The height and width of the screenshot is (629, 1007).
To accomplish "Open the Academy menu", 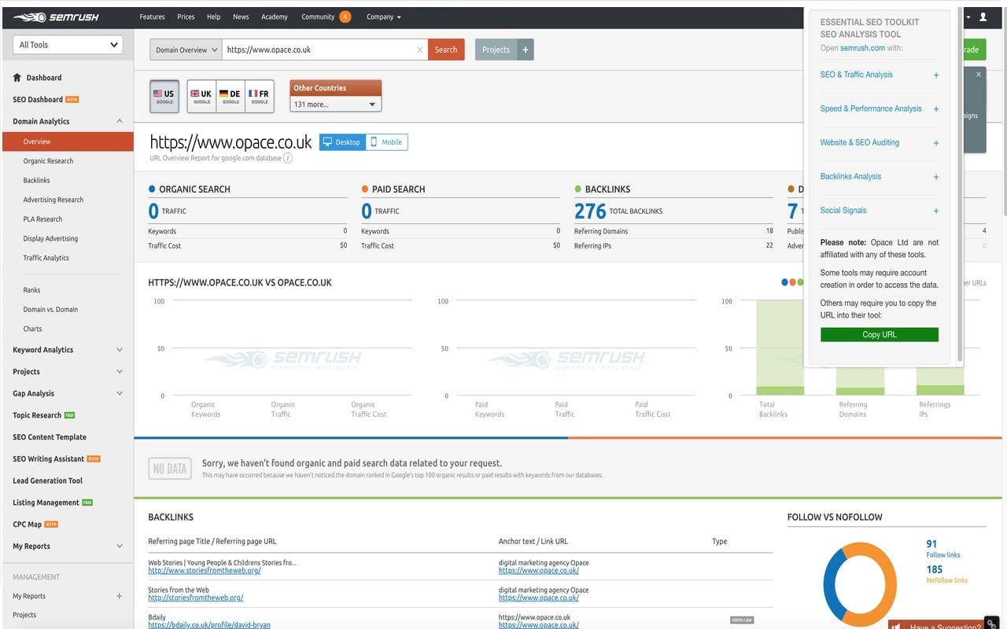I will [x=275, y=16].
